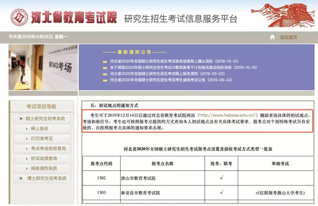Collapse the 硕士研究生招考系统 triangle

[x=21, y=119]
